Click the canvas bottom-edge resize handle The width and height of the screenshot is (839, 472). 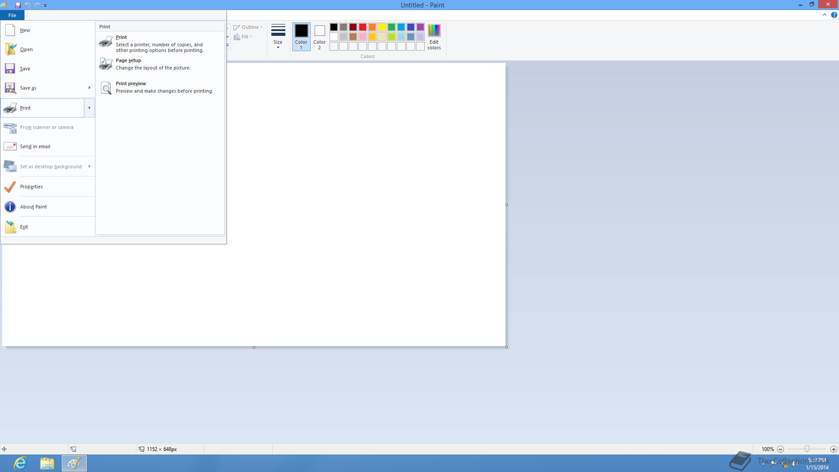click(x=254, y=347)
